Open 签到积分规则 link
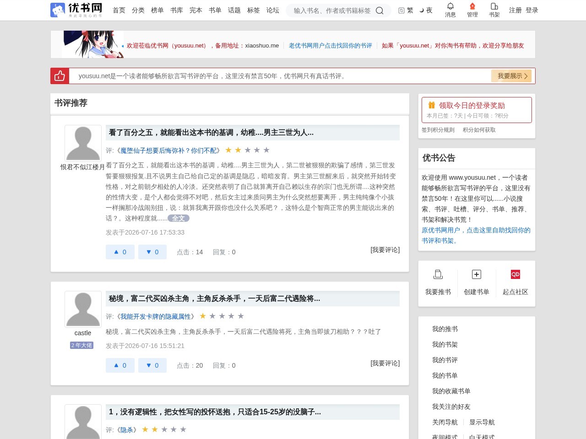The height and width of the screenshot is (439, 586). point(438,130)
